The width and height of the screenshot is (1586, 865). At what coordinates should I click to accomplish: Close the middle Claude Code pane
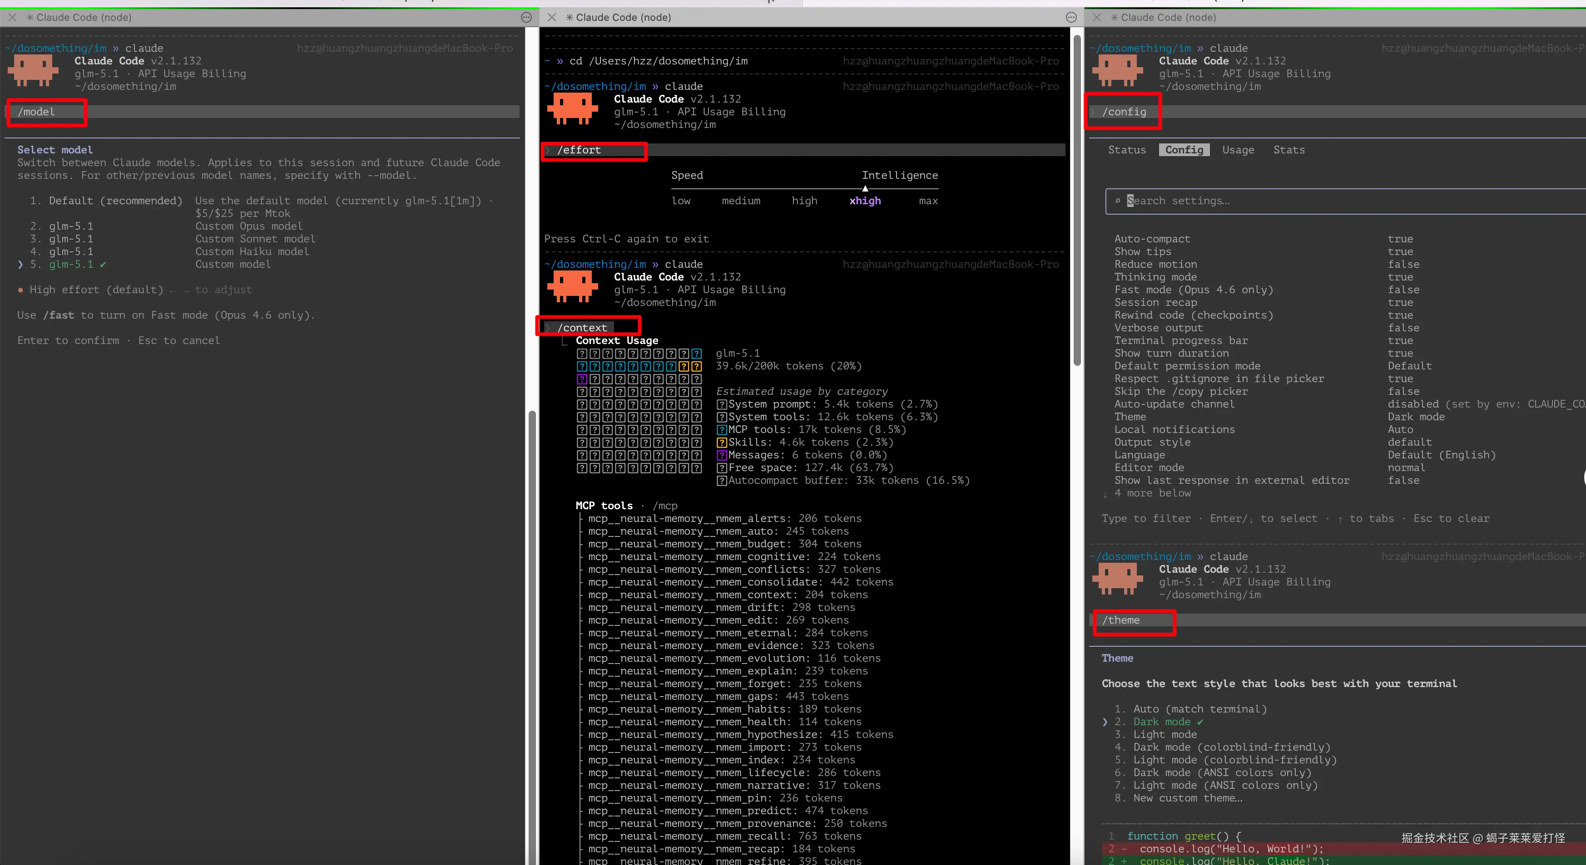552,17
